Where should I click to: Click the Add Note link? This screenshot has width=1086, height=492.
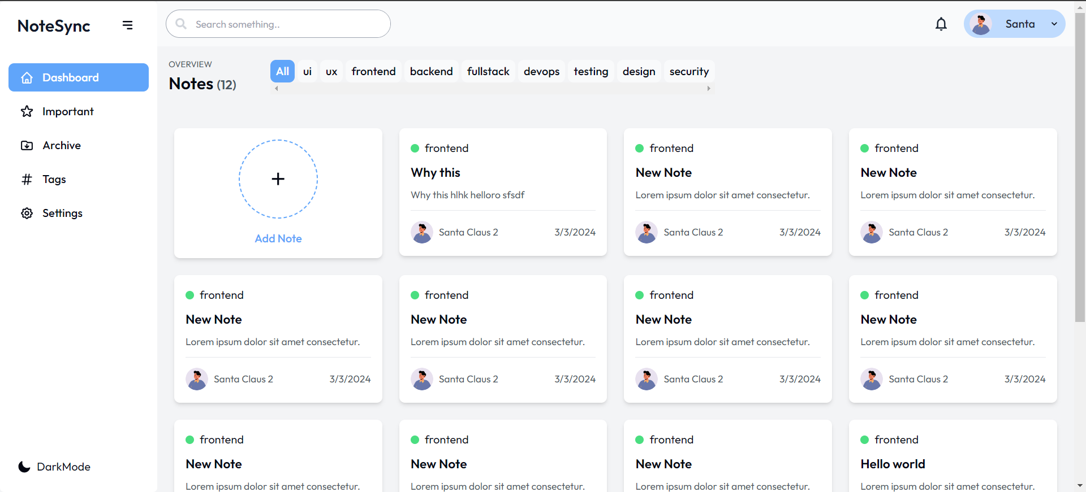(x=278, y=238)
